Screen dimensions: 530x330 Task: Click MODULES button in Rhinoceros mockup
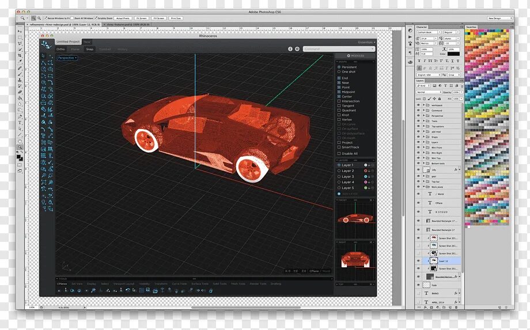coord(355,56)
